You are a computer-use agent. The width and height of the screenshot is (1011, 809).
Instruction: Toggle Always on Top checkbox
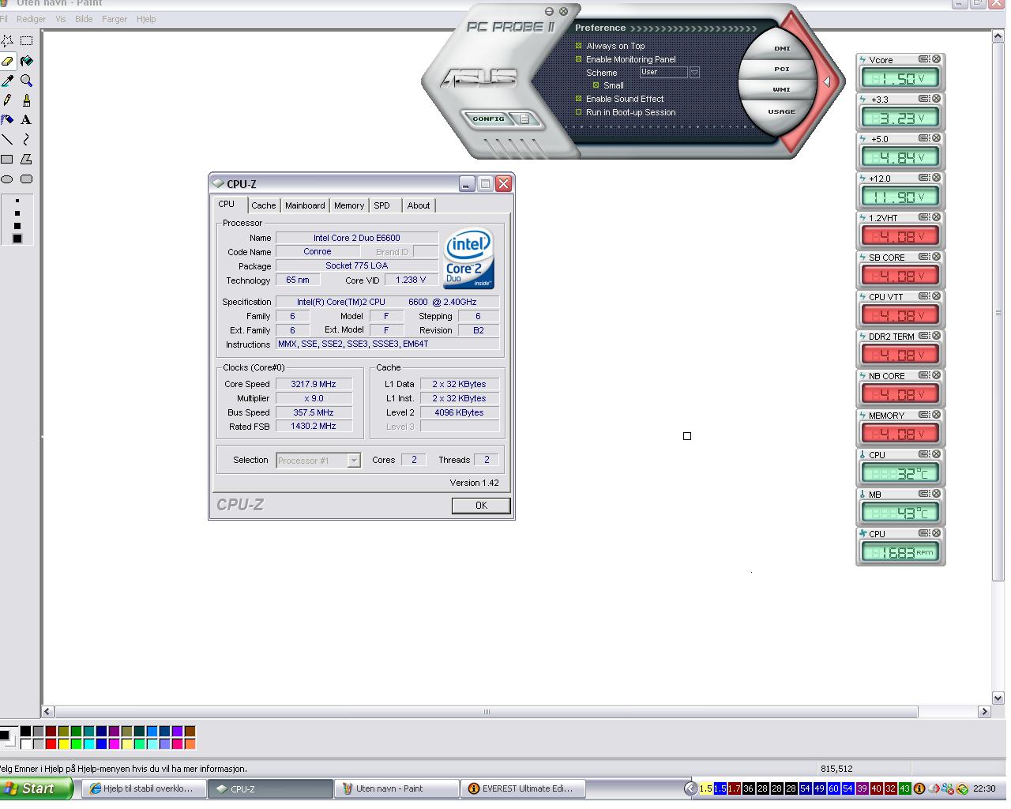[578, 46]
